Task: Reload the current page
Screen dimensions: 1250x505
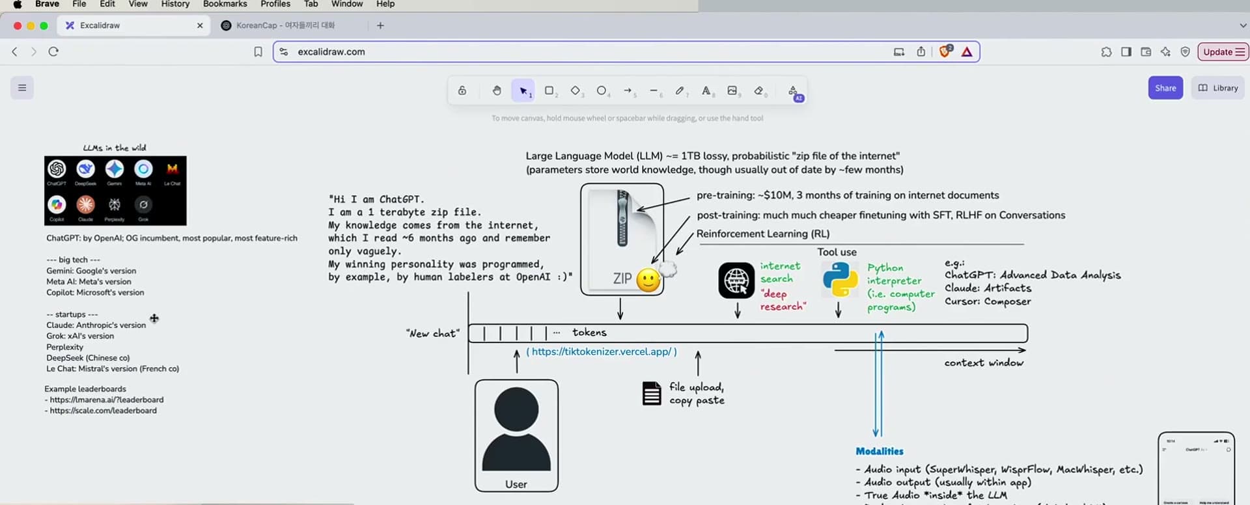Action: (x=53, y=51)
